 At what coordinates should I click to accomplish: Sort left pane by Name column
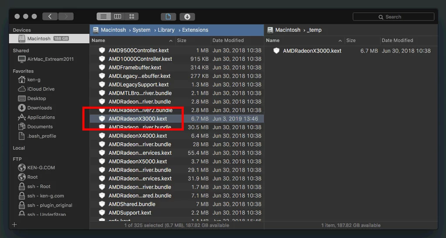tap(132, 40)
